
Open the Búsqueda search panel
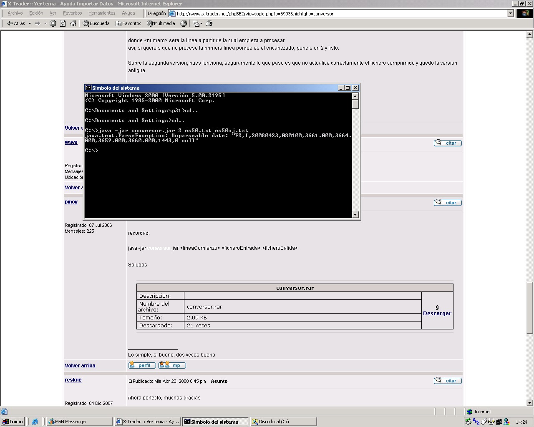pyautogui.click(x=96, y=24)
